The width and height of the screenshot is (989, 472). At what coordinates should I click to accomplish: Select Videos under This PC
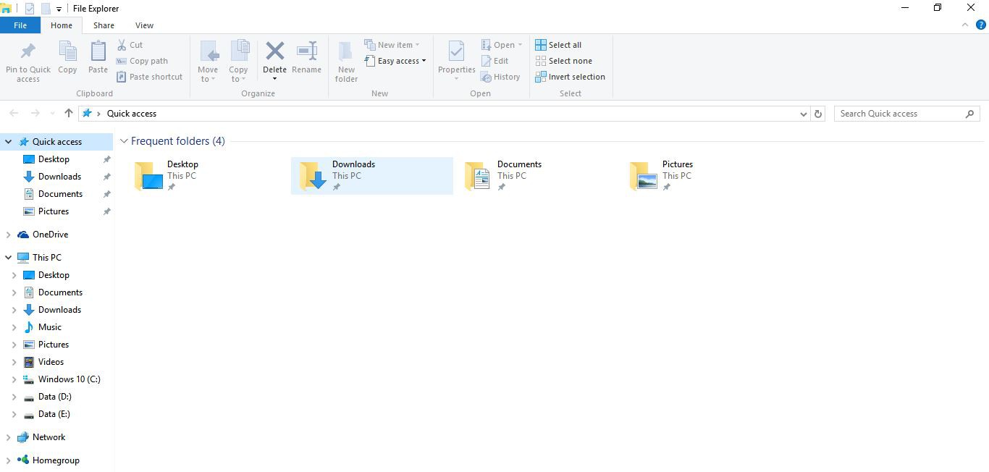pos(51,362)
